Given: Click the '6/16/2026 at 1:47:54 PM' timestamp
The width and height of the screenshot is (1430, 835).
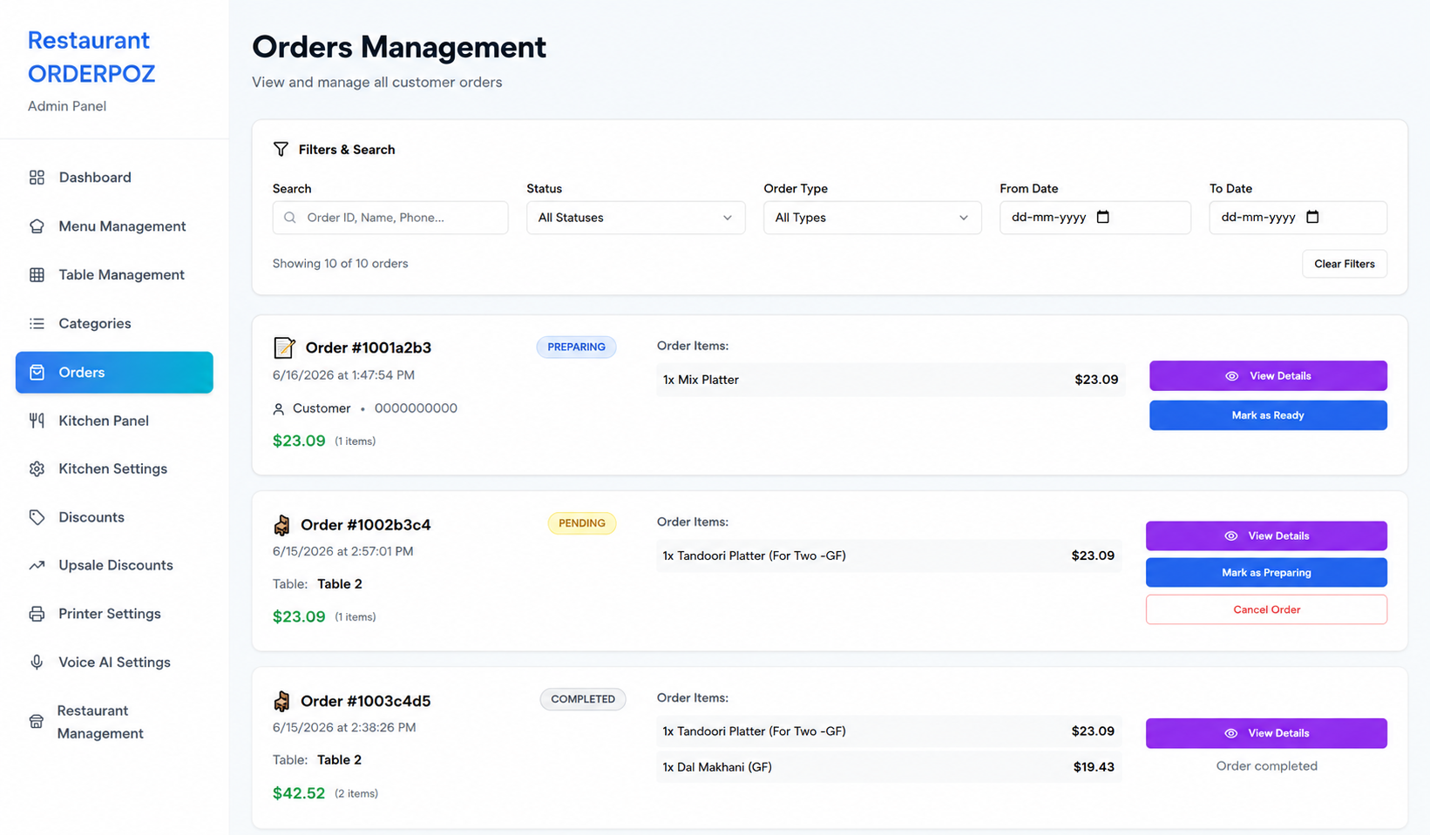Looking at the screenshot, I should (x=343, y=375).
